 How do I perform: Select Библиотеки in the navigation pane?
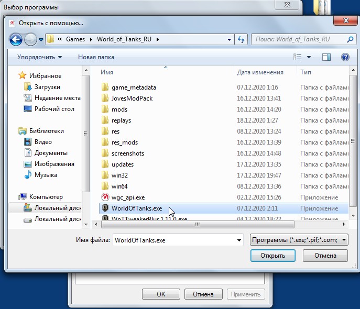point(47,131)
